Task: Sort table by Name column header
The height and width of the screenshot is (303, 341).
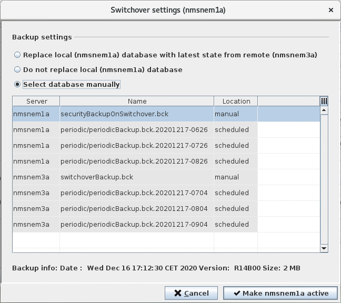Action: (137, 101)
